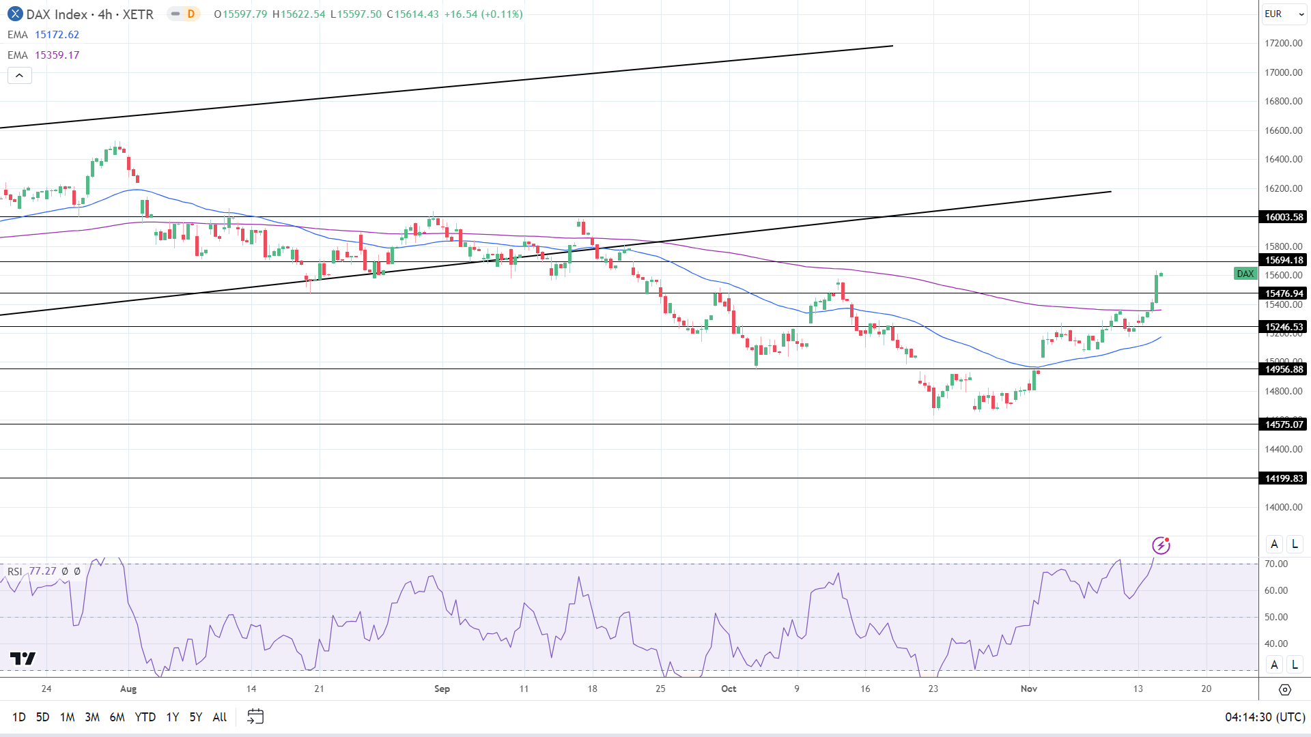Open the go to date calendar icon
The height and width of the screenshot is (737, 1311).
coord(255,717)
